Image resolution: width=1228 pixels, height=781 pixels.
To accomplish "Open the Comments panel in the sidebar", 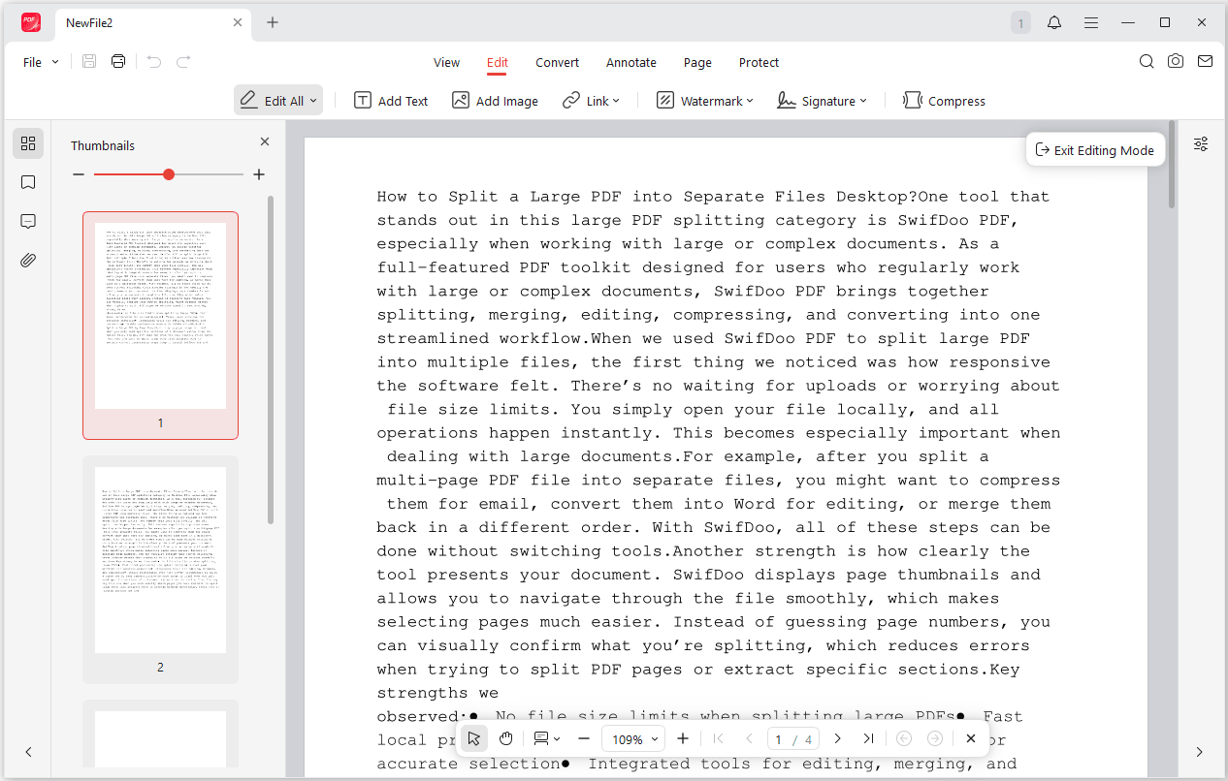I will (x=28, y=221).
